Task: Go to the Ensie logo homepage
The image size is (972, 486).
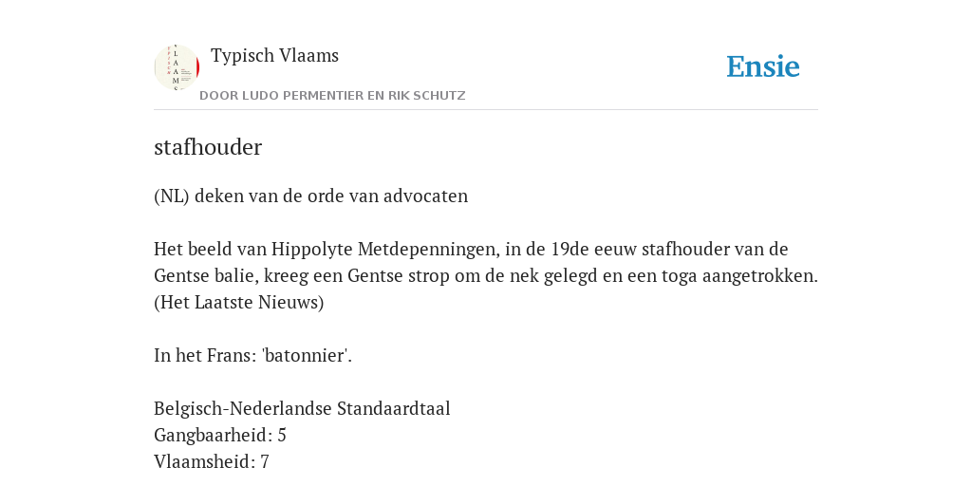Action: (763, 67)
